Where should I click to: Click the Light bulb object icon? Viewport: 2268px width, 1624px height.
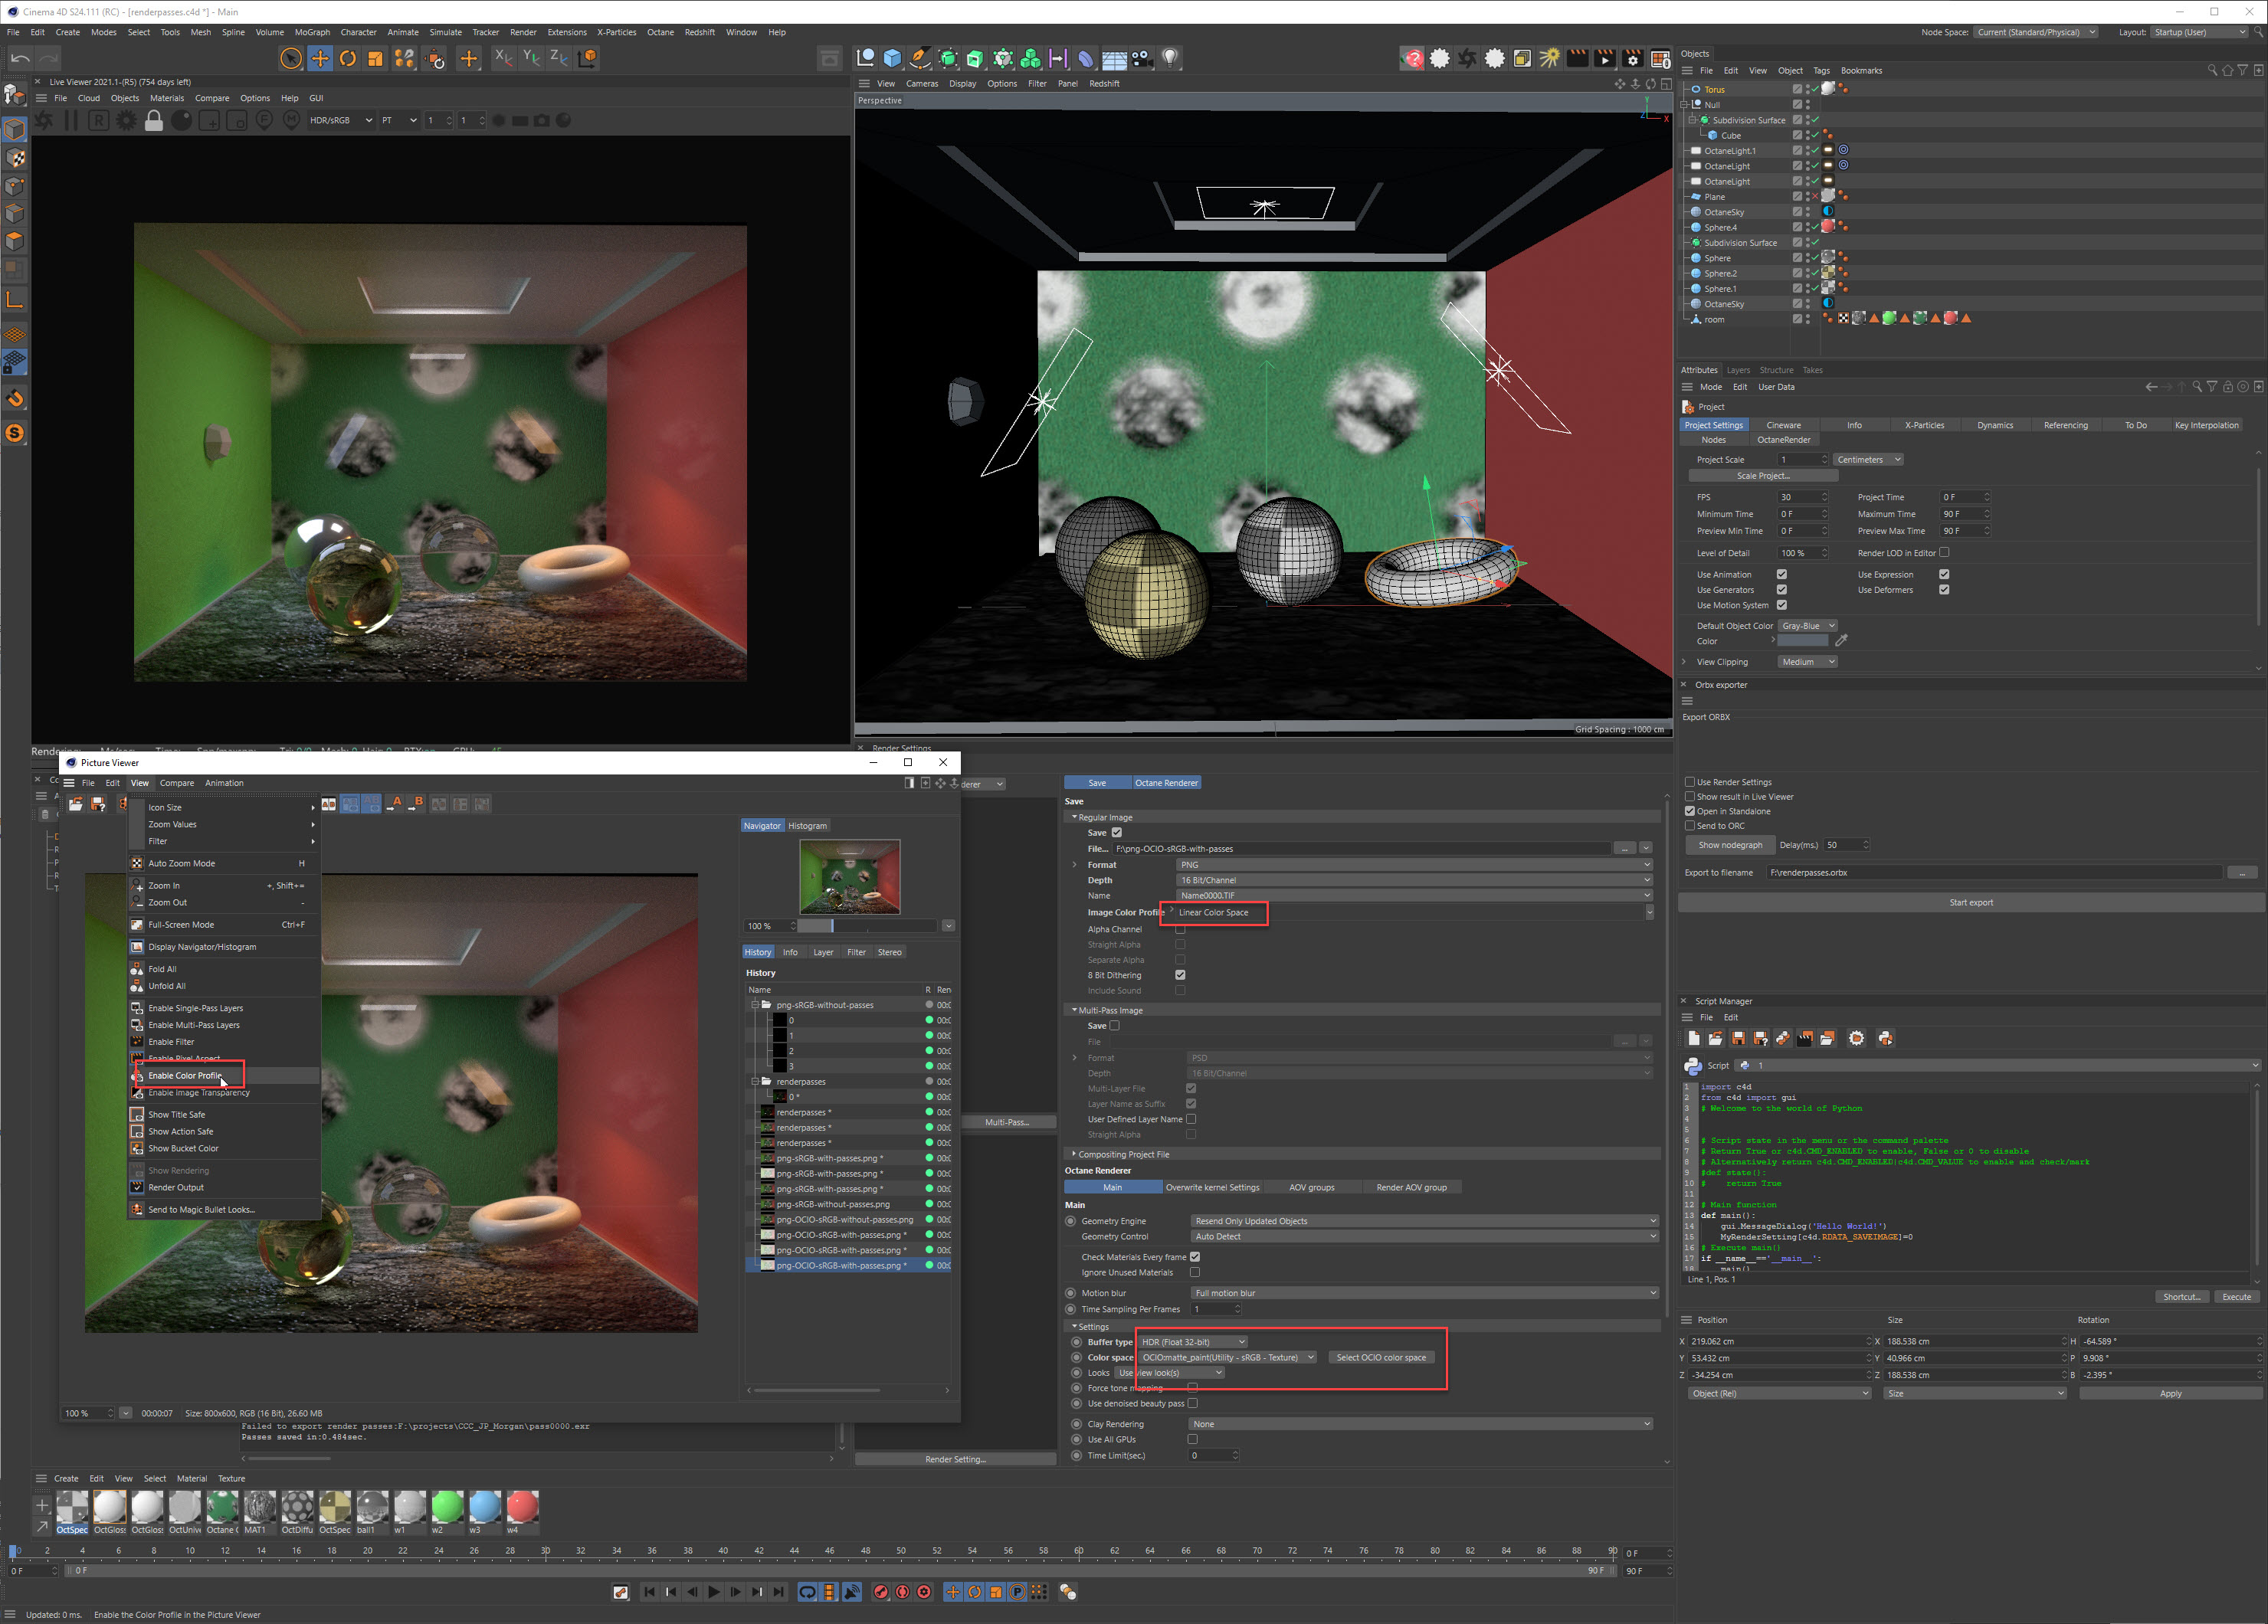click(1170, 58)
